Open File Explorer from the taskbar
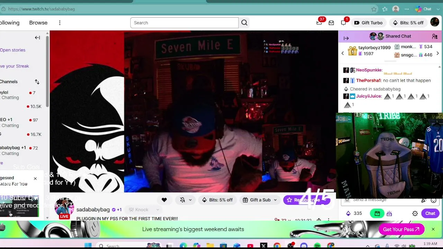Image resolution: width=443 pixels, height=249 pixels. point(210,246)
